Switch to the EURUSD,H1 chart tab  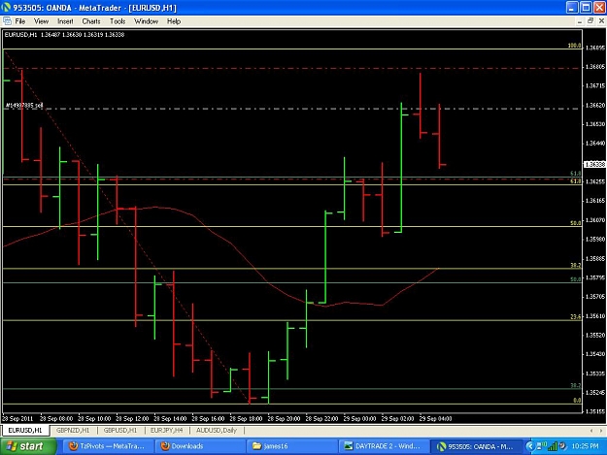(x=25, y=430)
